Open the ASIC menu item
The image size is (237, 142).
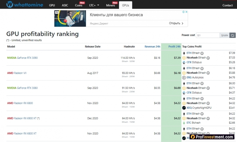coord(65,5)
